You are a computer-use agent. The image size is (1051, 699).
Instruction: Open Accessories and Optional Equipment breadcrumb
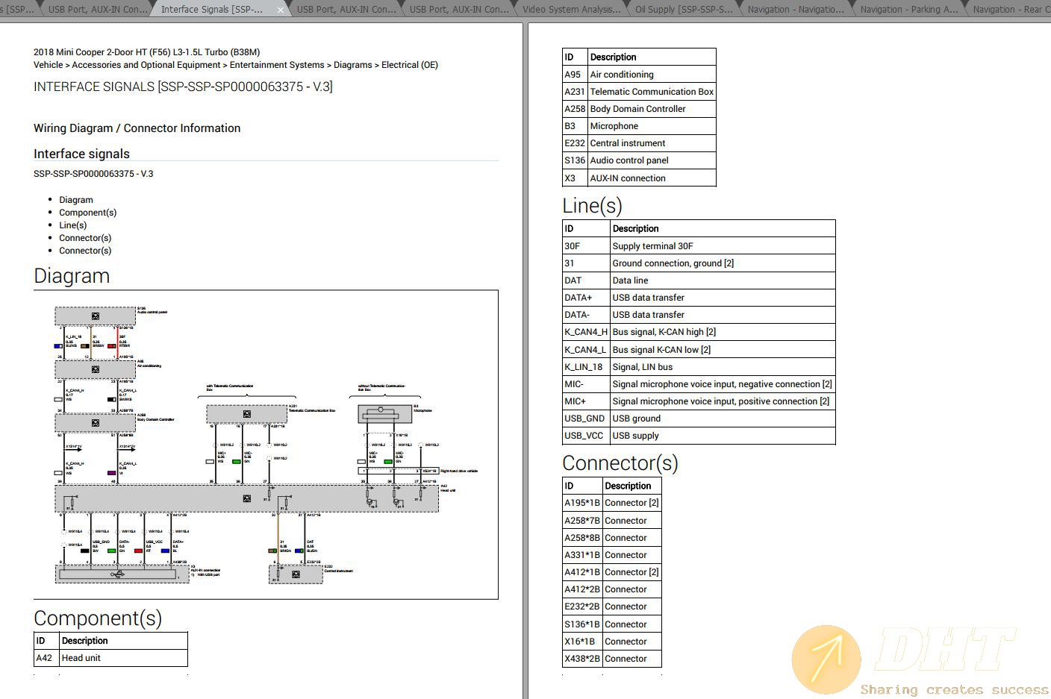146,65
